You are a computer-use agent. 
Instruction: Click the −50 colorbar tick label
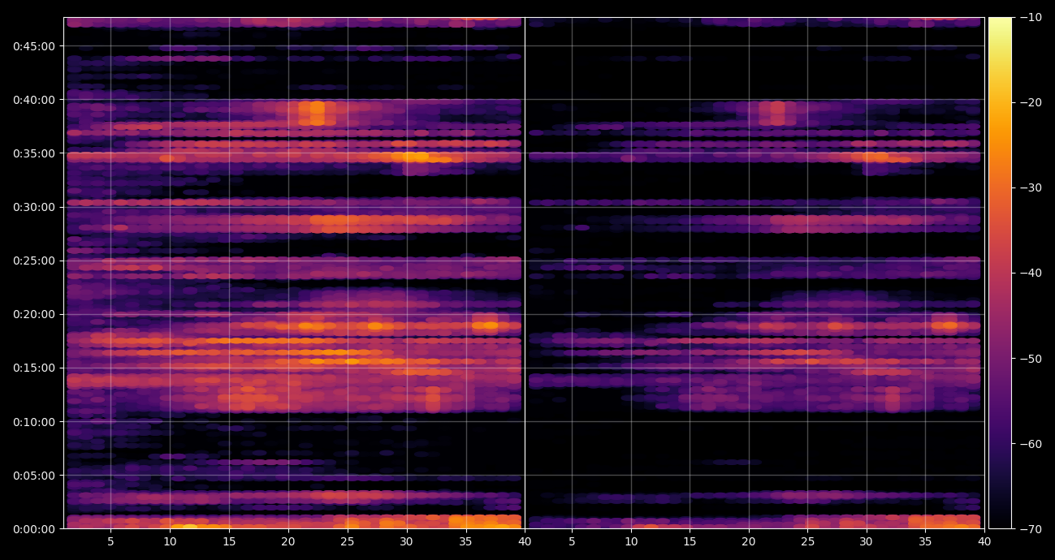(x=1031, y=358)
